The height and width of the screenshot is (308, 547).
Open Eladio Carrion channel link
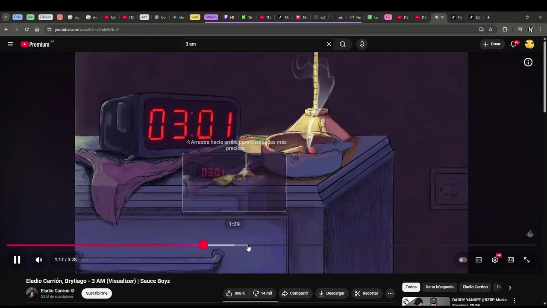(x=55, y=291)
